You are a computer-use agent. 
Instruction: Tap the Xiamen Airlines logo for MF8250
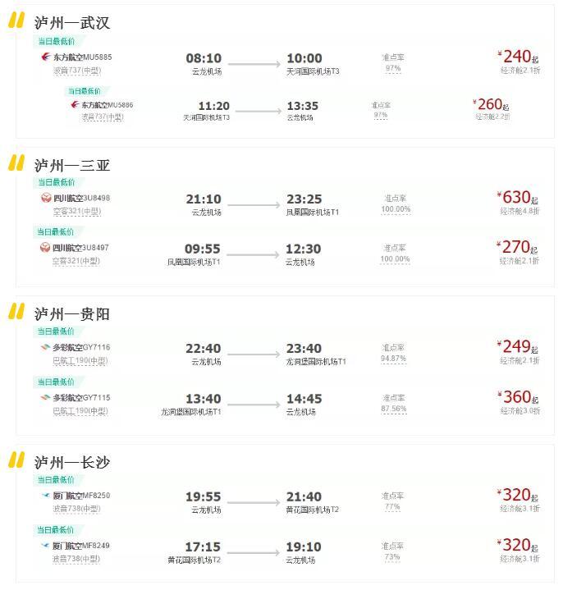46,496
